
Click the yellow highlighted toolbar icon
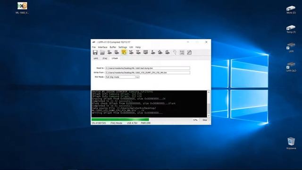[x=124, y=52]
